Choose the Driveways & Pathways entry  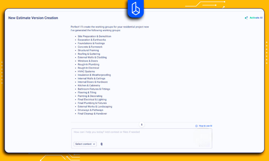(90, 110)
